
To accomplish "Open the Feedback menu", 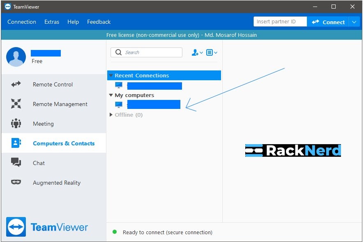I will pyautogui.click(x=99, y=22).
